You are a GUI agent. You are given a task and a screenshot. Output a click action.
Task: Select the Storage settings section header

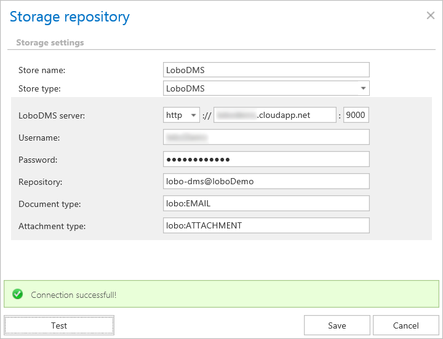(x=50, y=42)
